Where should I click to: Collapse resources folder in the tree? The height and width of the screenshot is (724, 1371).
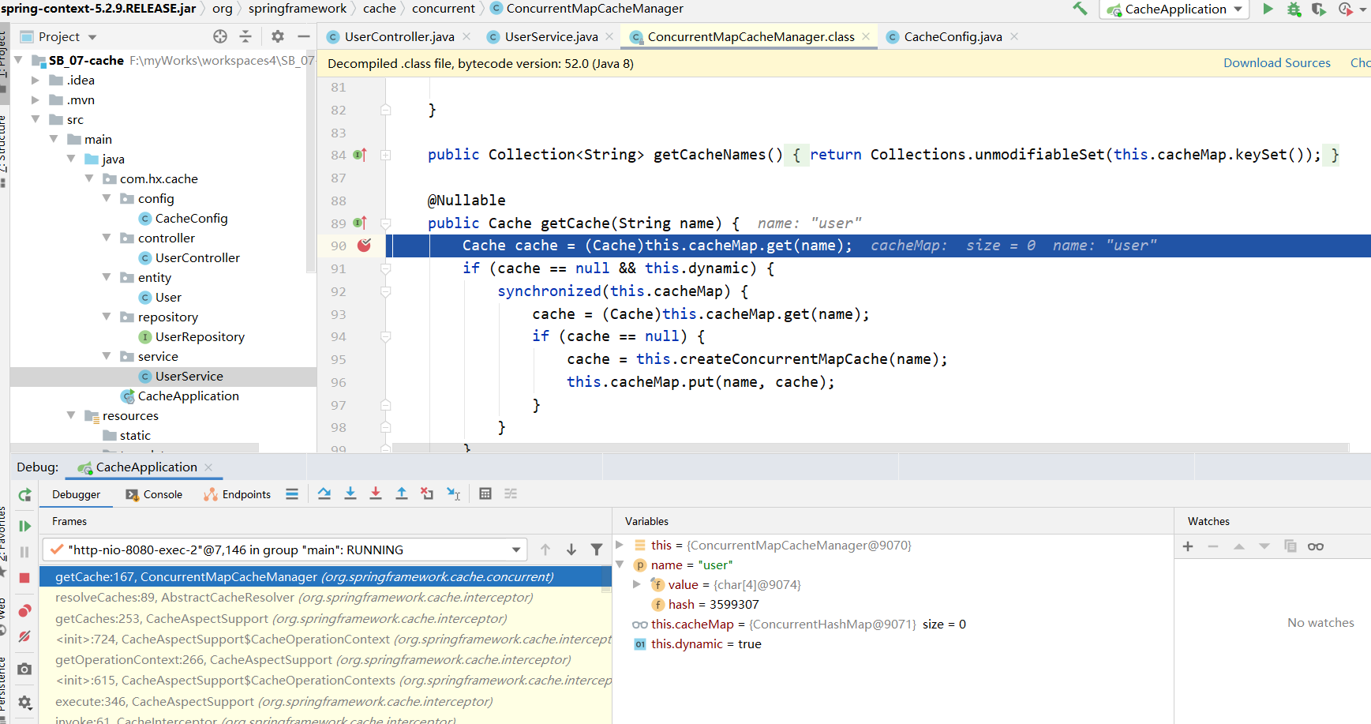pos(70,415)
